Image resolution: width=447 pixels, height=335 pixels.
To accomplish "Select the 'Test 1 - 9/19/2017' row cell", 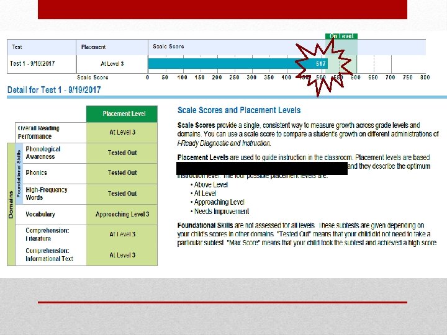I will click(x=42, y=64).
